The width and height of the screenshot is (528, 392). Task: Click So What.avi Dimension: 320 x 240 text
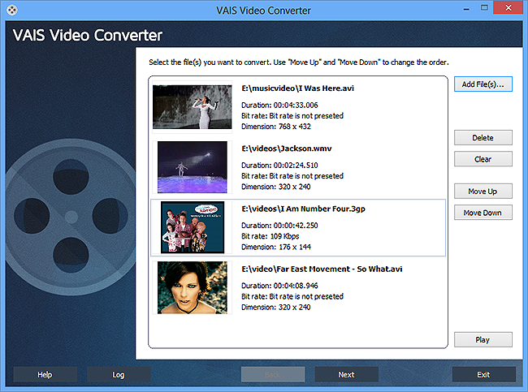276,308
